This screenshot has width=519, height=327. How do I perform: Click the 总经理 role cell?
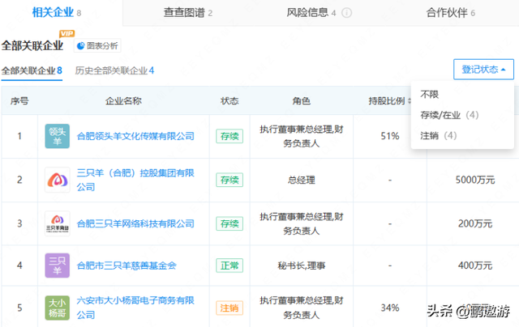[x=302, y=180]
